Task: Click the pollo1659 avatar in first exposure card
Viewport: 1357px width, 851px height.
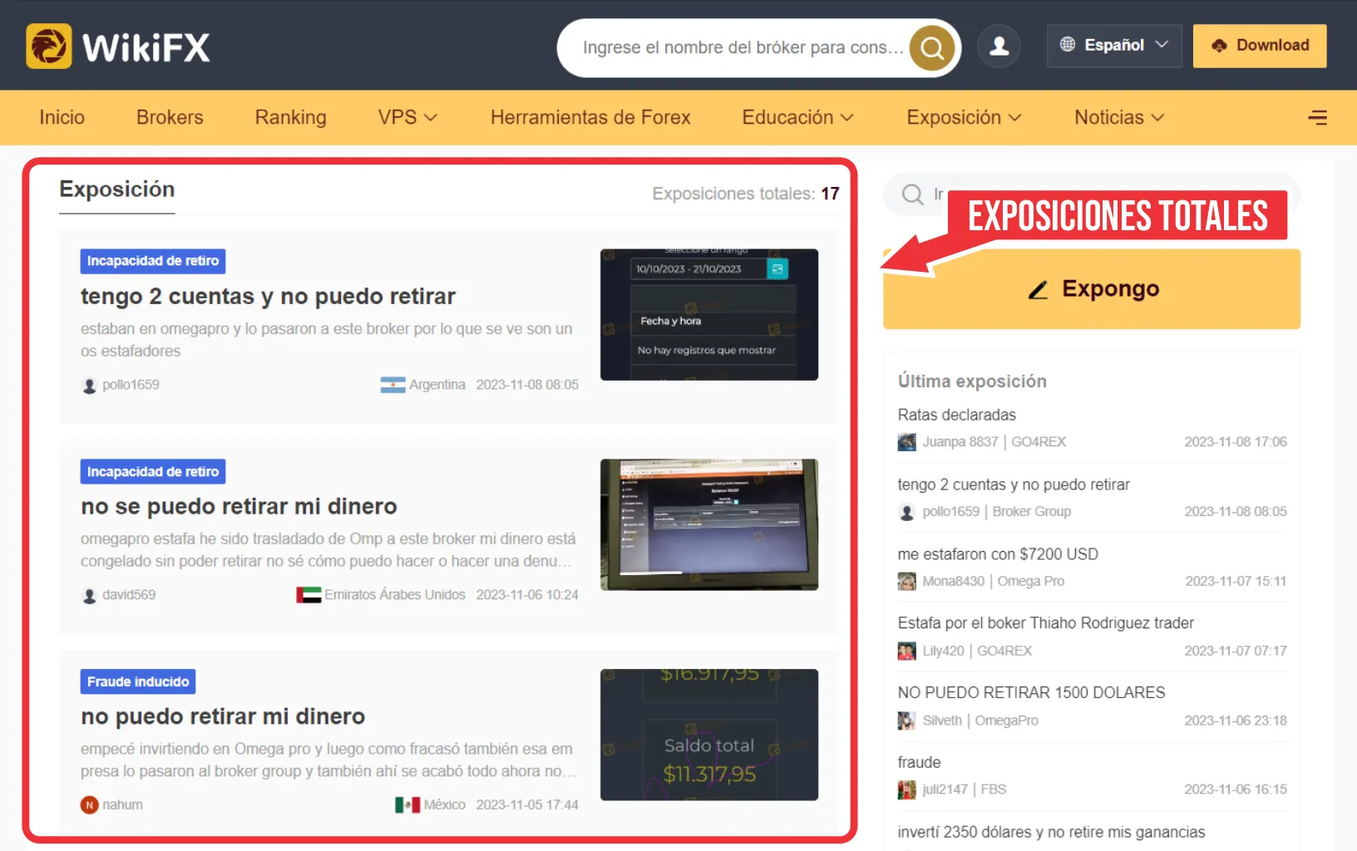Action: (89, 386)
